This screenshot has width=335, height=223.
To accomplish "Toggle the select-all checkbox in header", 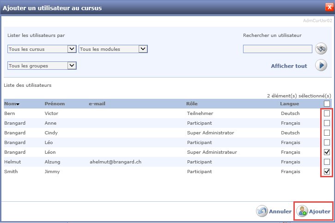I will point(327,104).
